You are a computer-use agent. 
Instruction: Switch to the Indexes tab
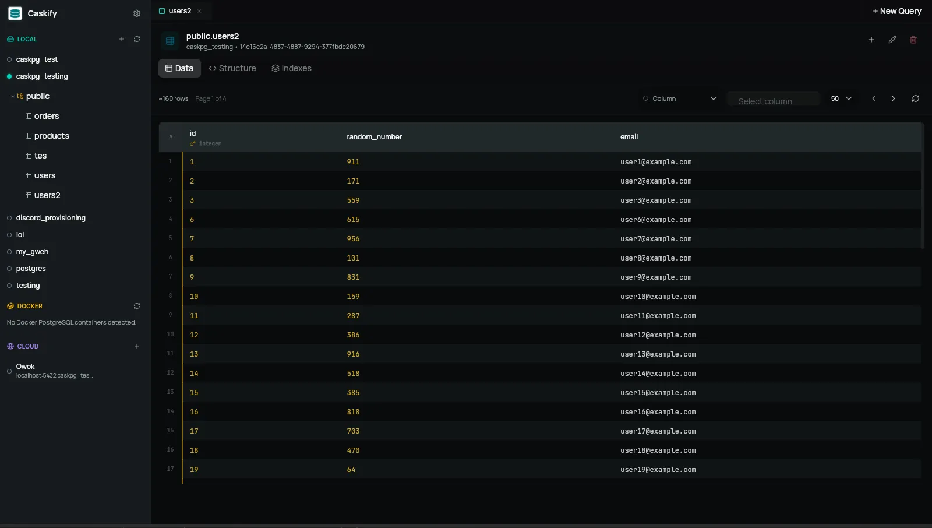291,68
